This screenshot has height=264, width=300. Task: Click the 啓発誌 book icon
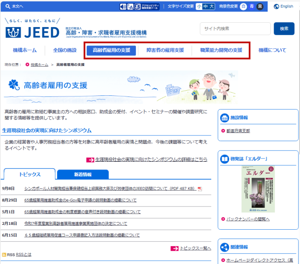pos(225,159)
